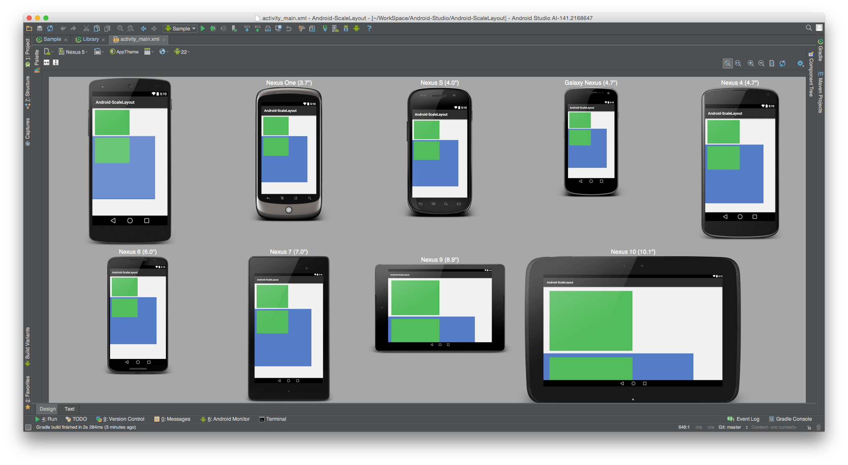
Task: Open the Sample run configuration dropdown
Action: click(180, 28)
